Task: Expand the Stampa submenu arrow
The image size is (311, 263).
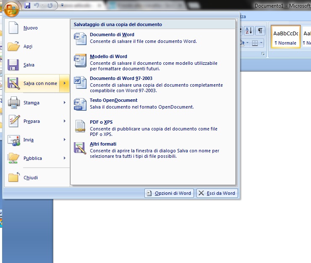Action: coord(65,103)
